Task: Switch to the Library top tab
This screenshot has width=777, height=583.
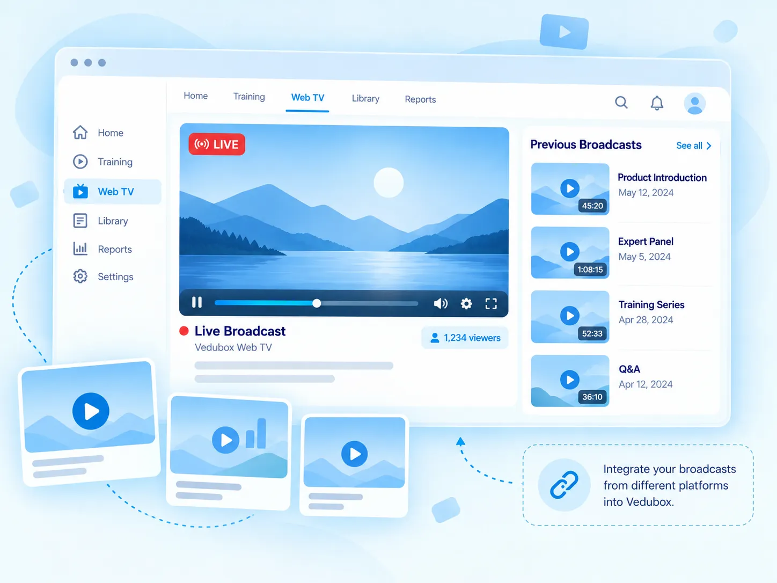Action: [365, 99]
